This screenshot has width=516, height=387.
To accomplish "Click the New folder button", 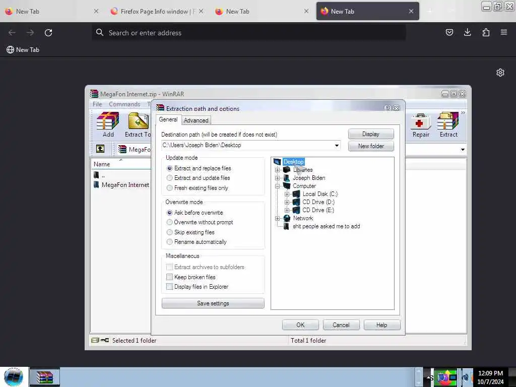I will click(x=371, y=146).
